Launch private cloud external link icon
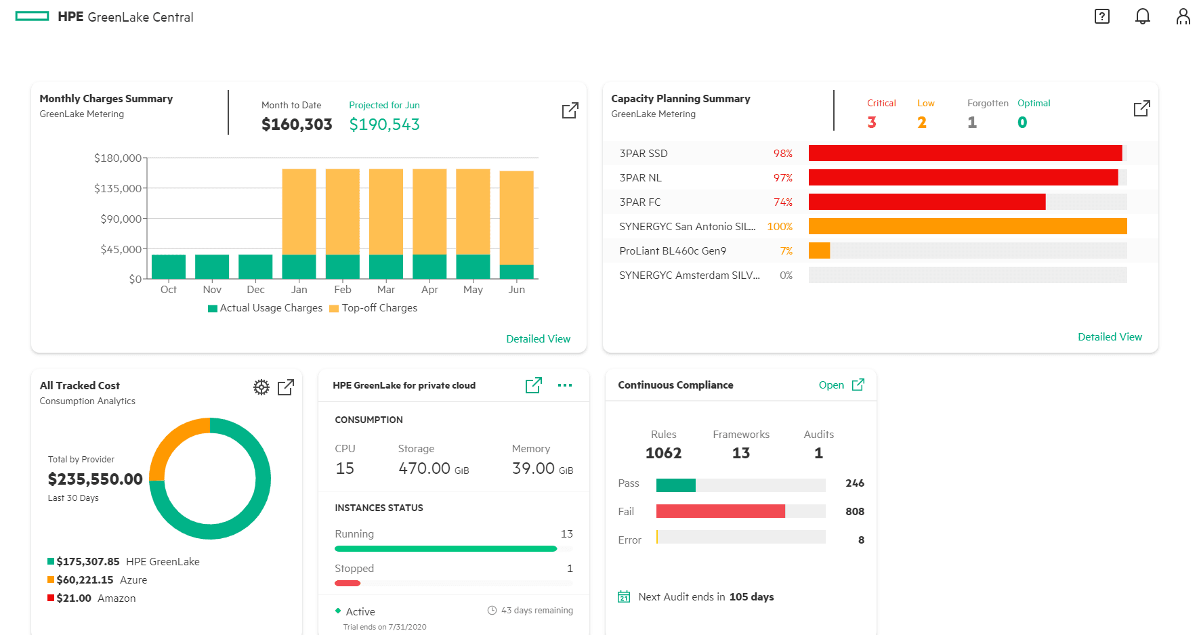Viewport: 1199px width, 635px height. point(534,385)
